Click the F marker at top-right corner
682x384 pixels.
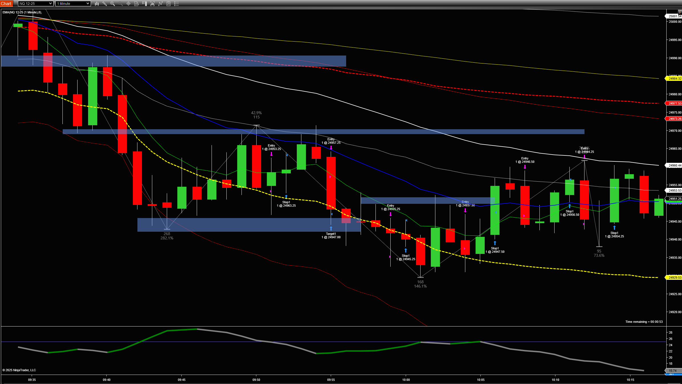click(680, 12)
